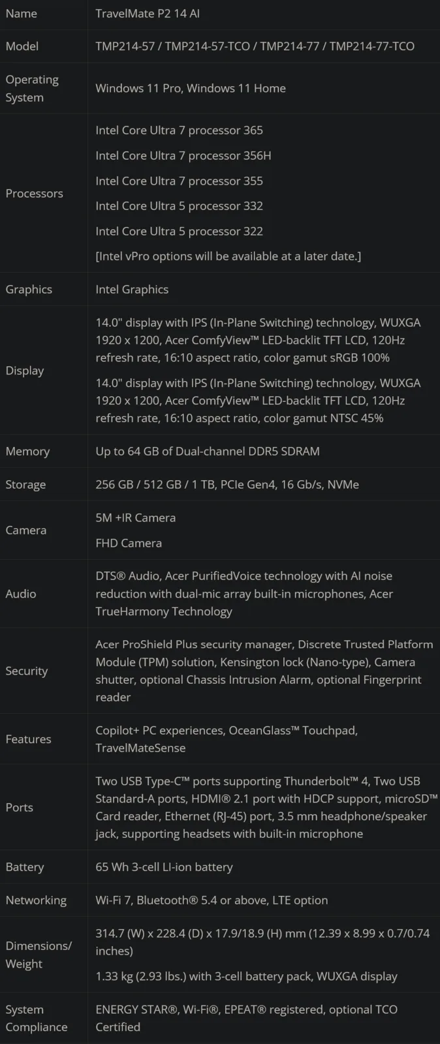The height and width of the screenshot is (1044, 440).
Task: Click Intel Core Ultra 7 processor 356H
Action: point(183,155)
